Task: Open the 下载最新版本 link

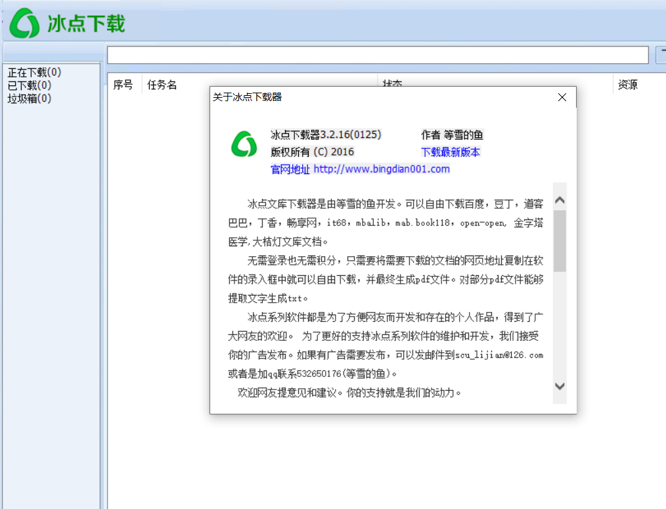Action: coord(450,152)
